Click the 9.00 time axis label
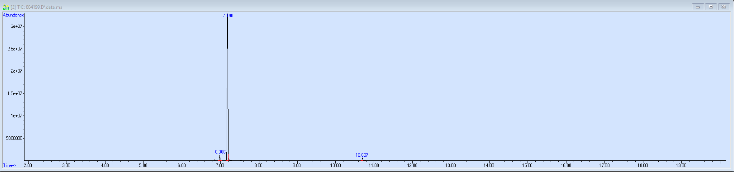 [x=297, y=165]
